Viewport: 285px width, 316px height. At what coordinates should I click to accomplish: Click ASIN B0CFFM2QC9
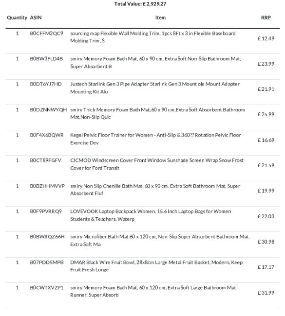(x=46, y=33)
